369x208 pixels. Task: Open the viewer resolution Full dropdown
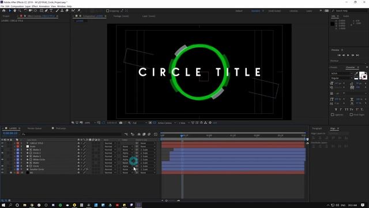pyautogui.click(x=140, y=123)
